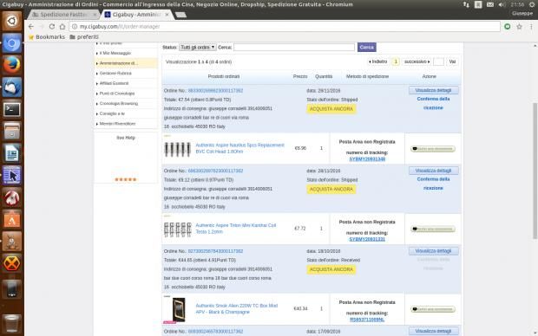Click the page number box beside Vai
Screen dimensions: 538x336
[438, 61]
